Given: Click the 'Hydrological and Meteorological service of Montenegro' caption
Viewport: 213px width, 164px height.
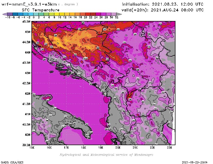Looking at the screenshot, I should tap(106, 155).
